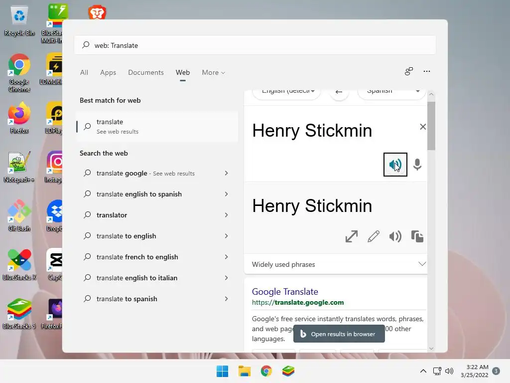
Task: Select the Web tab
Action: pyautogui.click(x=183, y=72)
